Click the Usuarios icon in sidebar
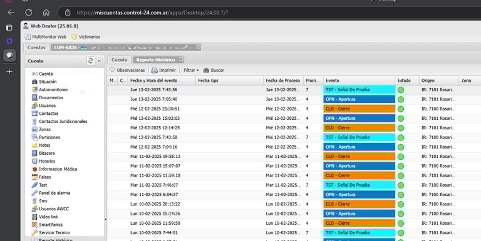The width and height of the screenshot is (481, 241). point(34,106)
